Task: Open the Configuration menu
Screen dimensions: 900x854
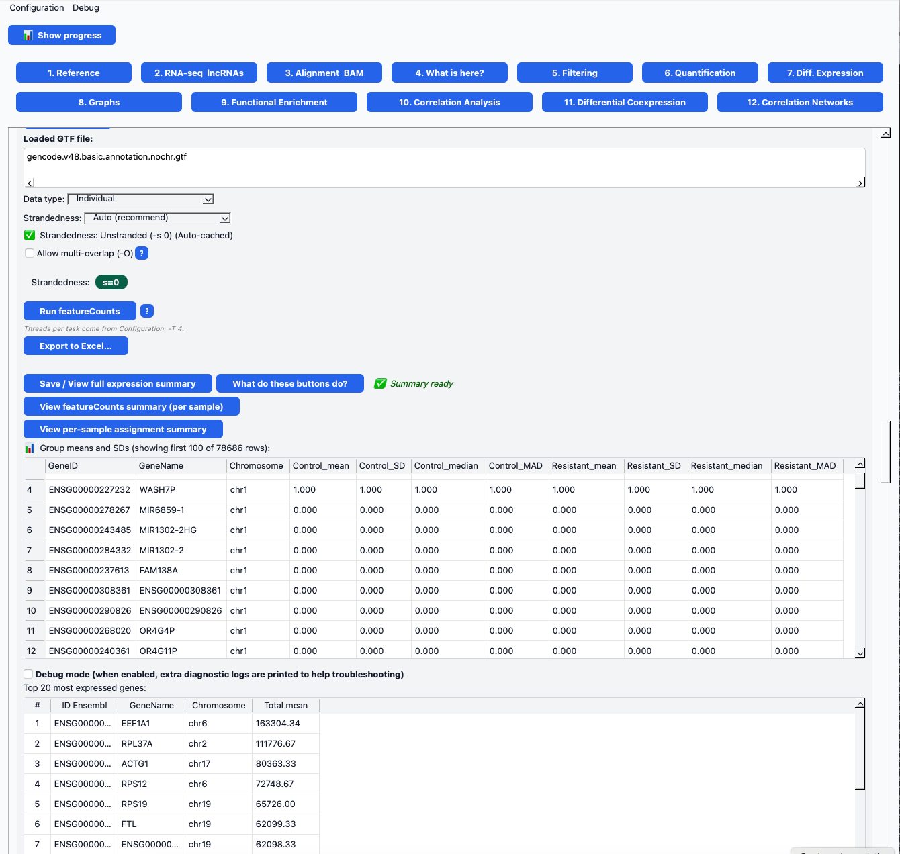Action: pos(37,8)
